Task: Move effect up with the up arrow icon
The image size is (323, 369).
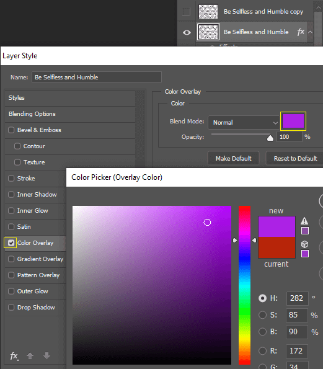Action: pos(30,355)
